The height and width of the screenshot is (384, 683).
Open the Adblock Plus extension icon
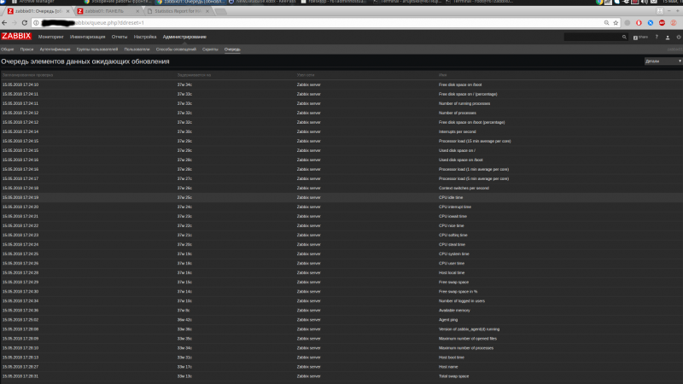[662, 23]
